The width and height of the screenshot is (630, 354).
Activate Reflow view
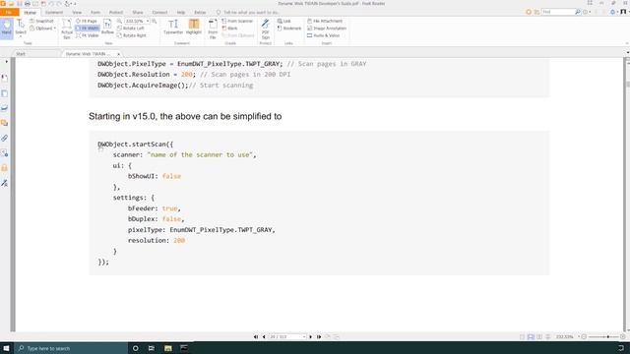107,27
